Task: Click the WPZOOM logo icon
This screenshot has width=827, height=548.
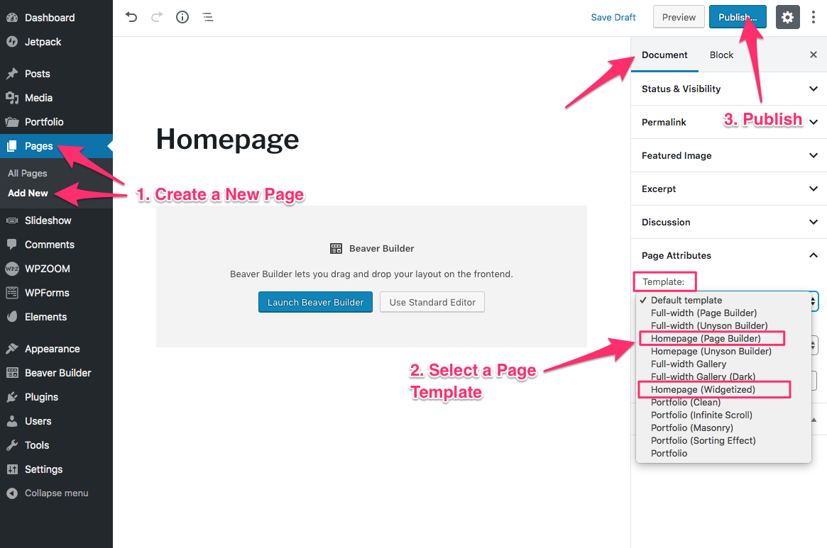Action: click(12, 269)
